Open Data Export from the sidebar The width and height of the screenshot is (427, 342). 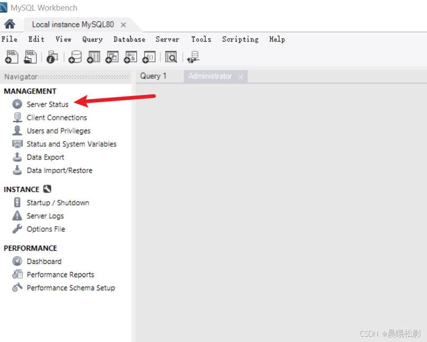coord(45,157)
